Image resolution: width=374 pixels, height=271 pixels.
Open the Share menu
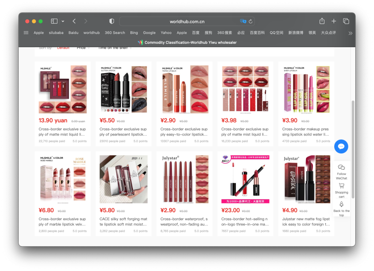click(x=322, y=21)
